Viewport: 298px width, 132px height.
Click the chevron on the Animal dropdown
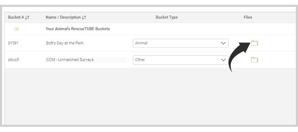223,43
